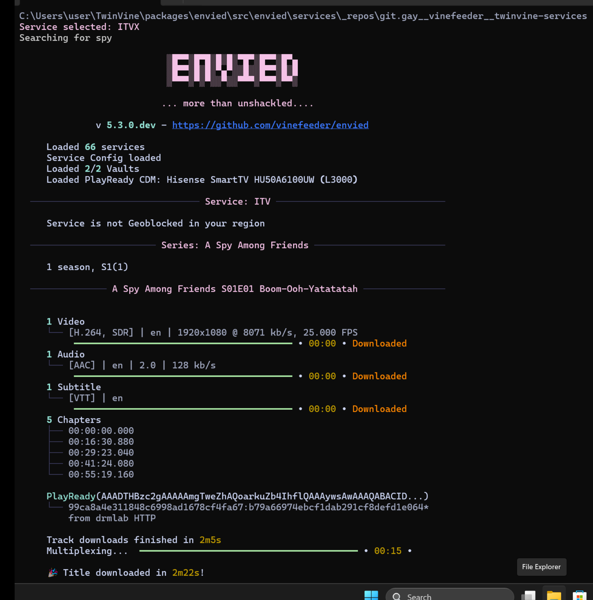Click the version number '5.3.0.dev'
Image resolution: width=593 pixels, height=600 pixels.
[x=131, y=125]
